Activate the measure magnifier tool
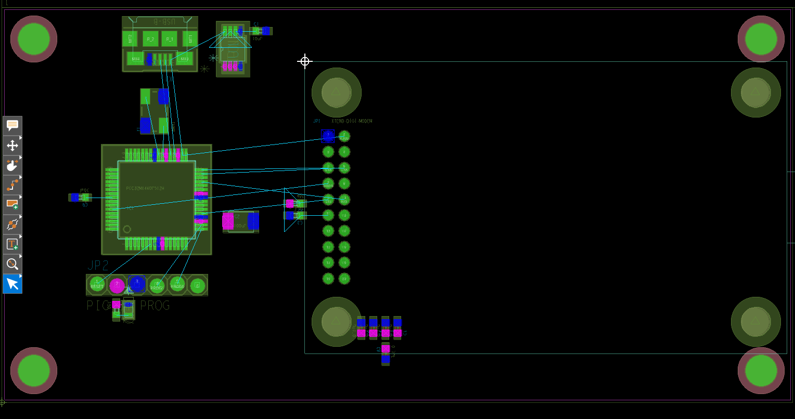This screenshot has width=795, height=419. [x=12, y=264]
